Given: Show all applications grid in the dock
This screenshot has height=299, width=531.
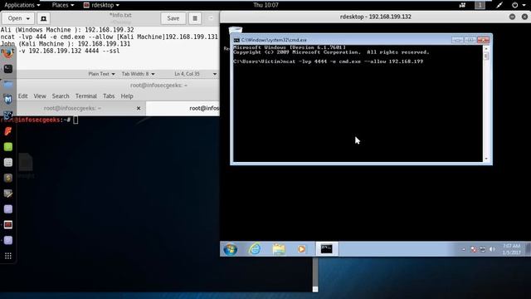Looking at the screenshot, I should 8,256.
